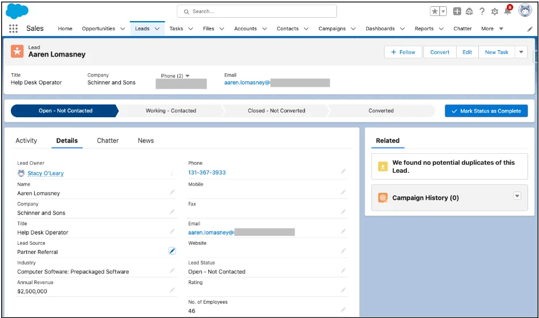Edit the Rating field pencil icon
The width and height of the screenshot is (539, 318).
343,290
